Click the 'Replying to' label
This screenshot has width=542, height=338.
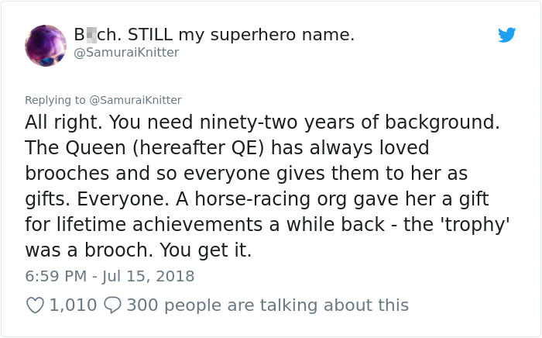point(57,100)
